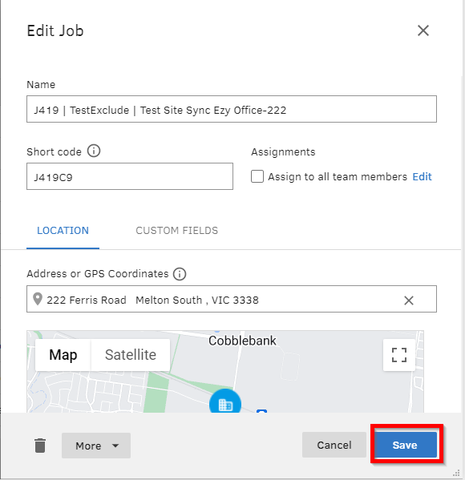The height and width of the screenshot is (480, 465).
Task: Click the Short code info icon
Action: 94,151
